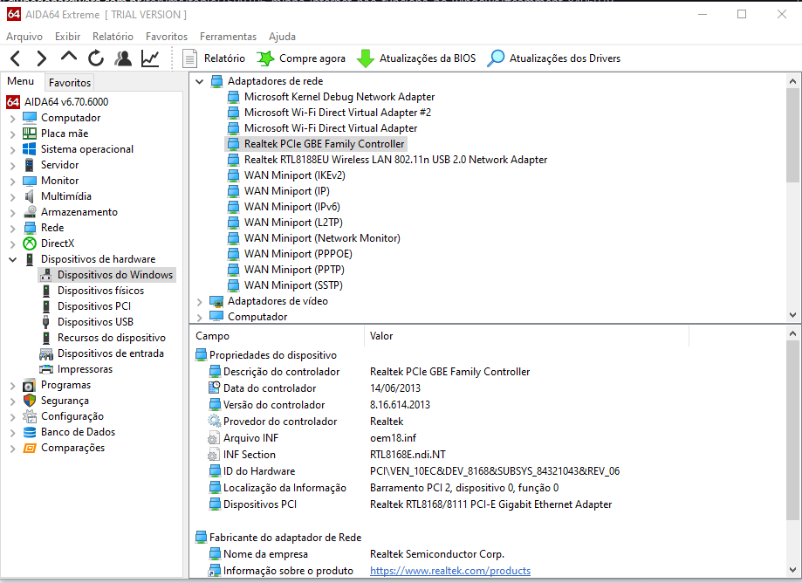Click the oem18.inf value
Viewport: 802px width, 583px height.
pyautogui.click(x=393, y=438)
